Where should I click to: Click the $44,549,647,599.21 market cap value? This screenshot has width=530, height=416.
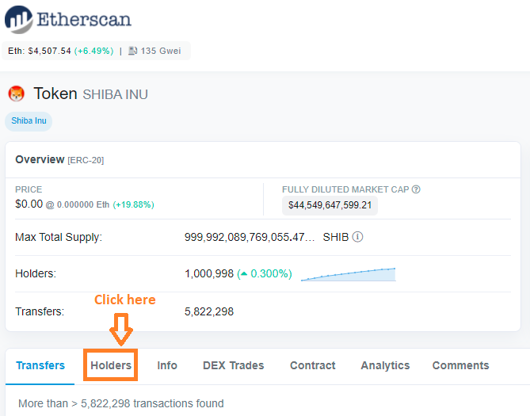[330, 205]
